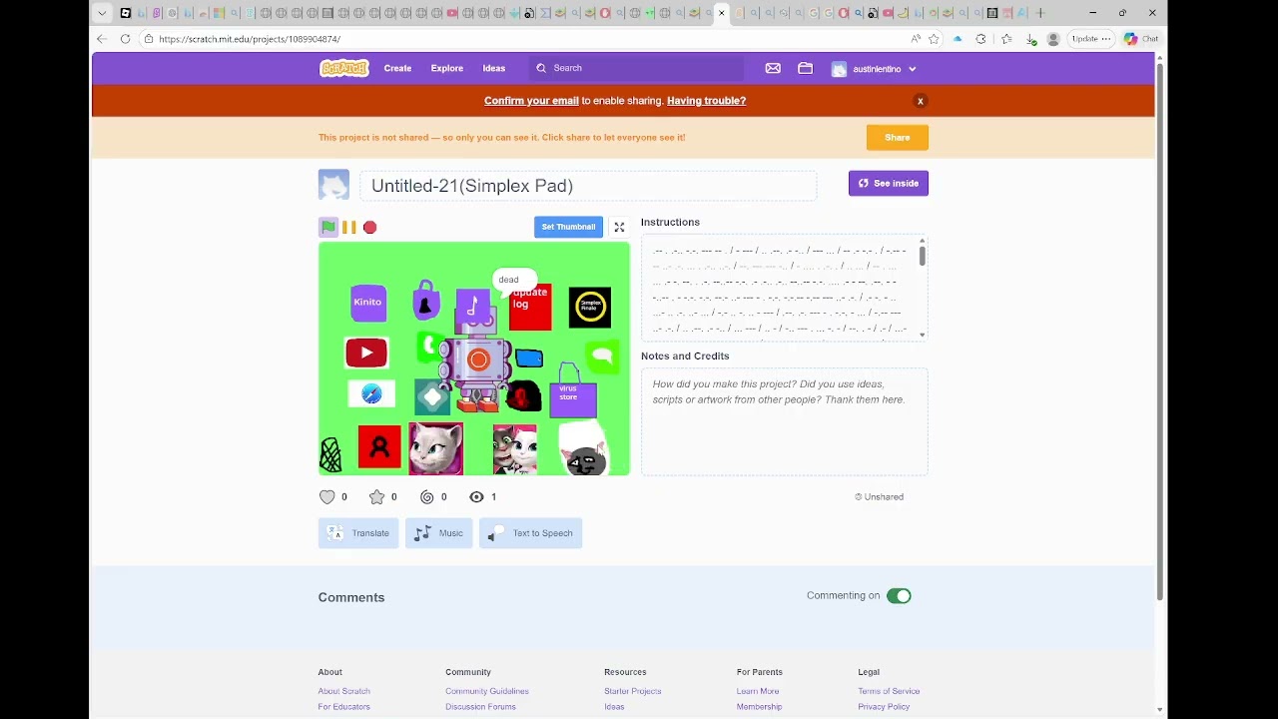The width and height of the screenshot is (1278, 719).
Task: Click the update log red tile
Action: click(x=530, y=308)
